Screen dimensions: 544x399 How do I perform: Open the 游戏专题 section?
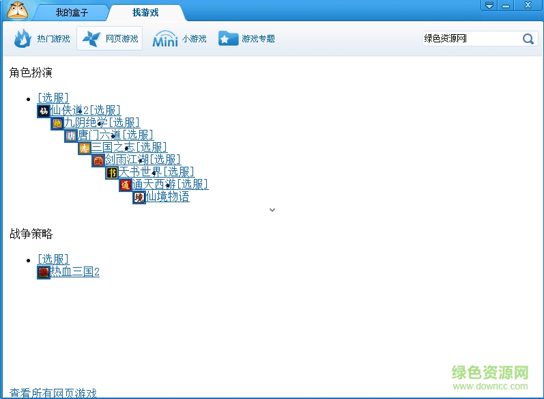point(246,39)
